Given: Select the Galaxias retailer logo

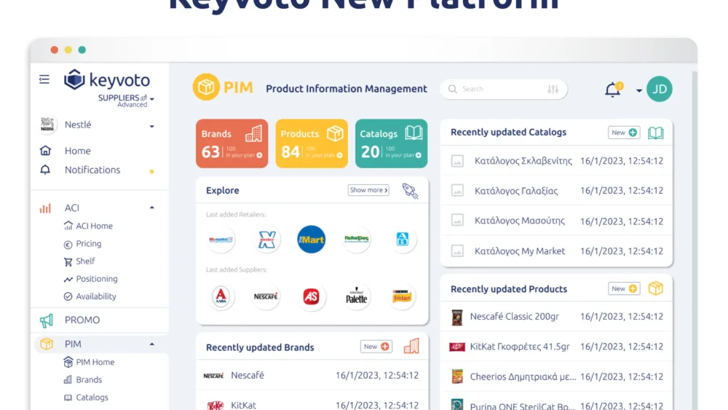Looking at the screenshot, I should pyautogui.click(x=357, y=240).
